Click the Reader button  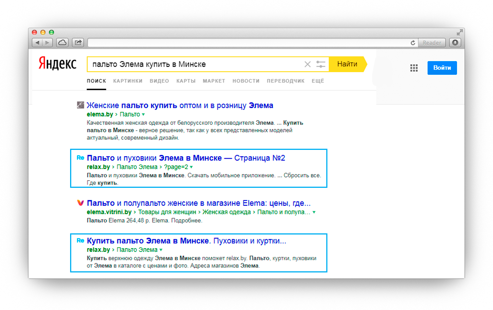click(x=432, y=42)
